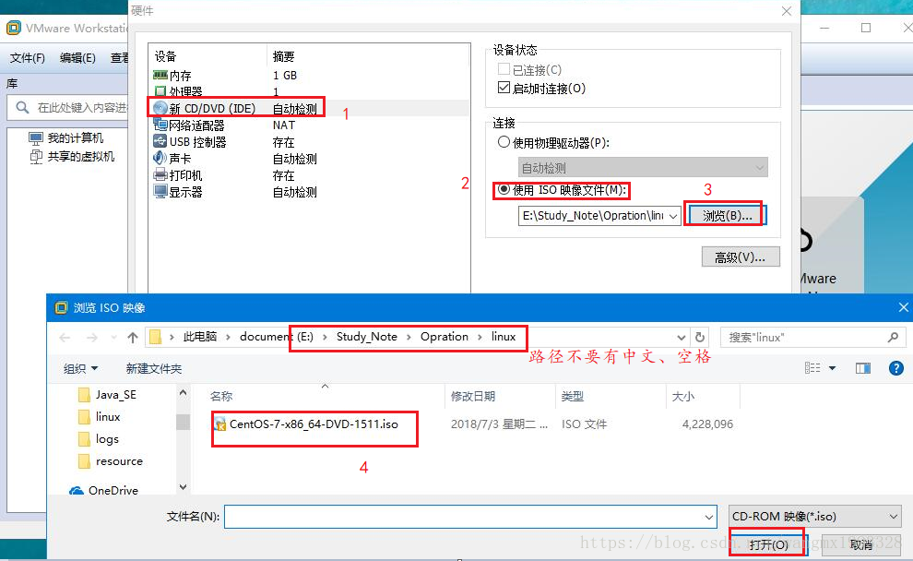Click the 浏览(B)... button
Screen dimensions: 913x561
click(727, 216)
